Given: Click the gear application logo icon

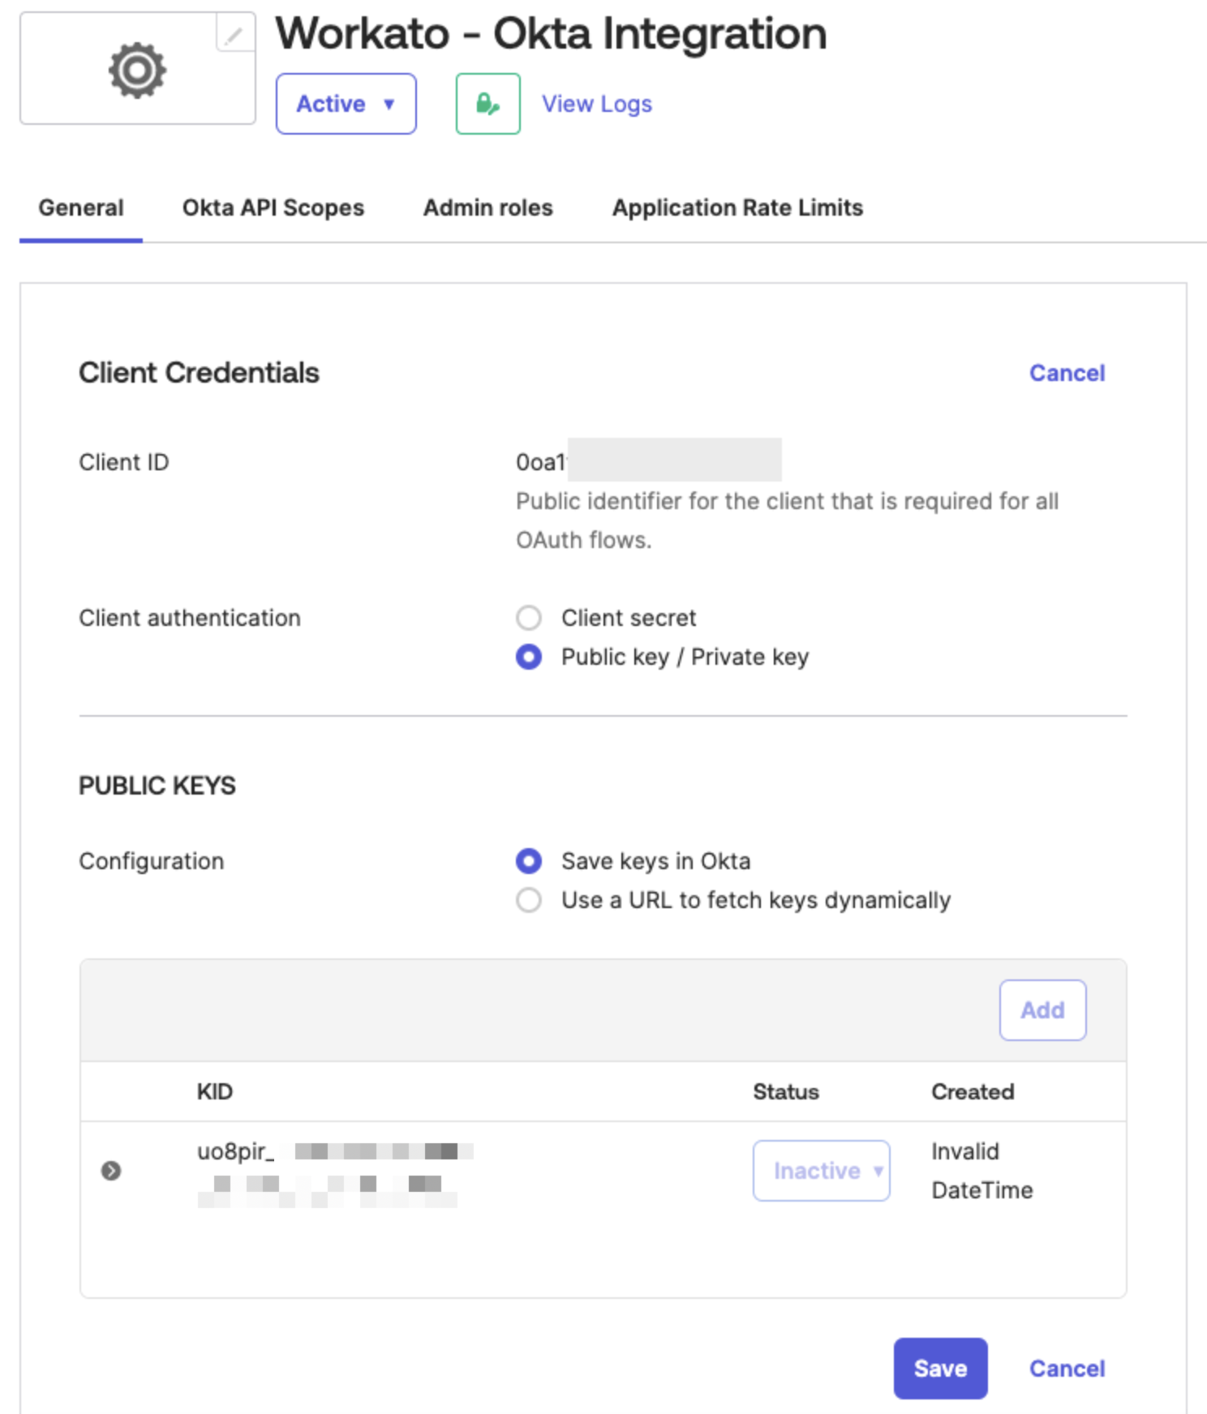Looking at the screenshot, I should [x=137, y=71].
